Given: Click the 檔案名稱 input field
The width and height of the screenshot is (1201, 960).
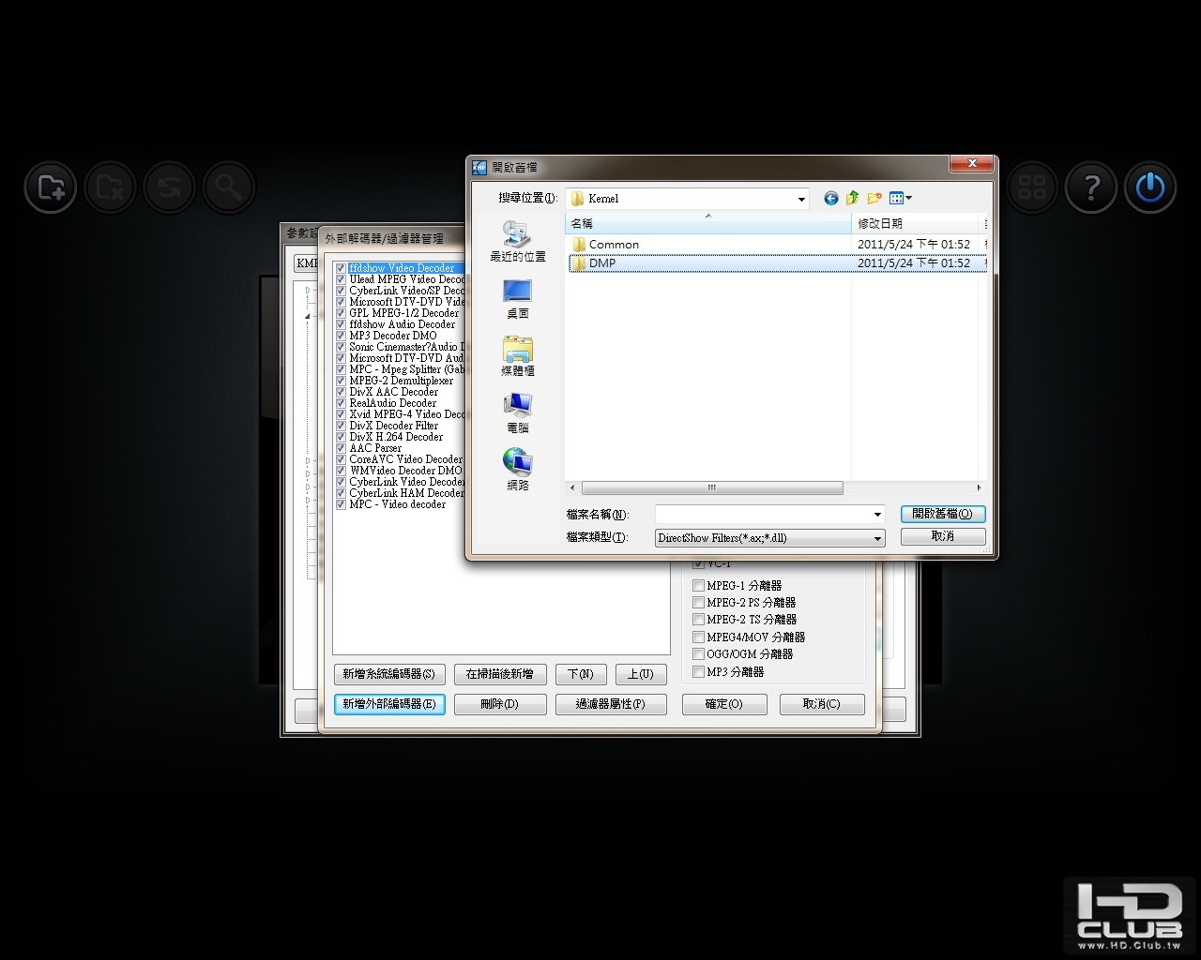Looking at the screenshot, I should (763, 515).
